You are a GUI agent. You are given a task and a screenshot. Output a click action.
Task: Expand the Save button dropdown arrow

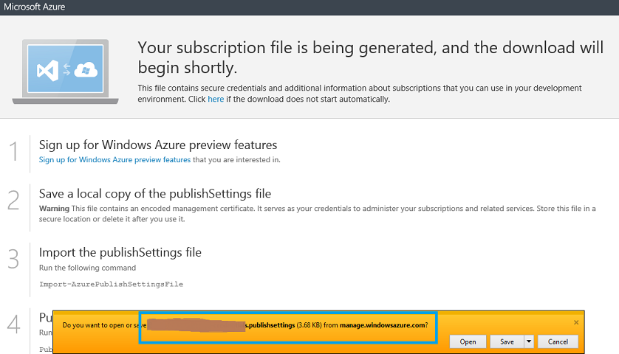[529, 341]
